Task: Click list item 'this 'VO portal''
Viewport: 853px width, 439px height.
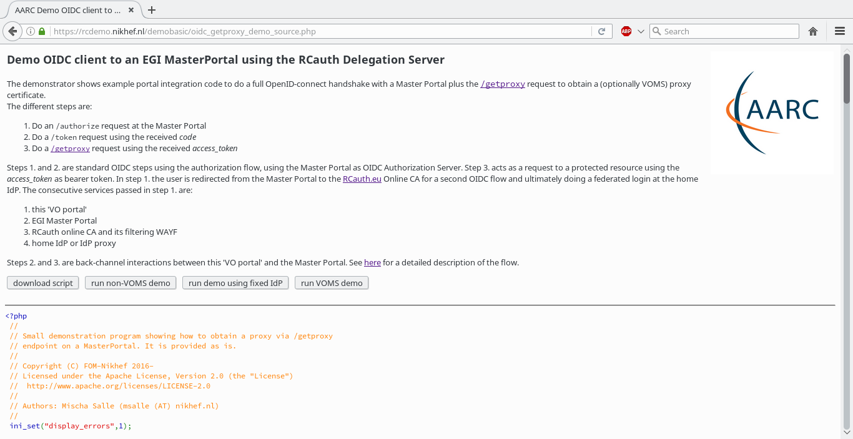Action: point(59,210)
